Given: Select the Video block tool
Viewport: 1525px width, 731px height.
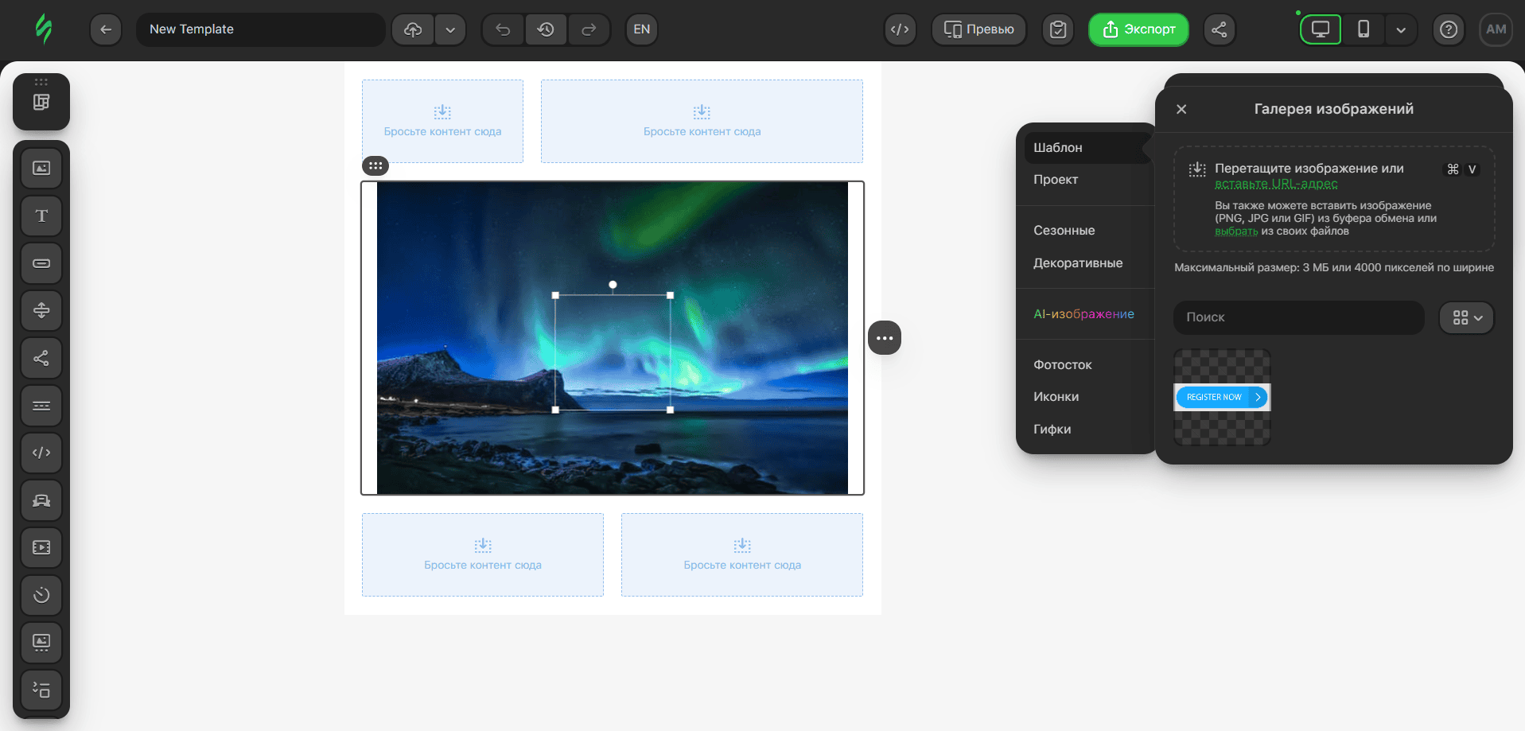Looking at the screenshot, I should [x=41, y=547].
